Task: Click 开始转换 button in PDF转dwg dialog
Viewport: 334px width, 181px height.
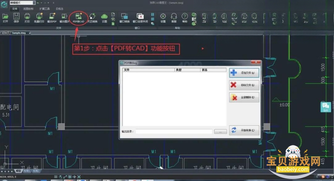Action: tap(244, 130)
